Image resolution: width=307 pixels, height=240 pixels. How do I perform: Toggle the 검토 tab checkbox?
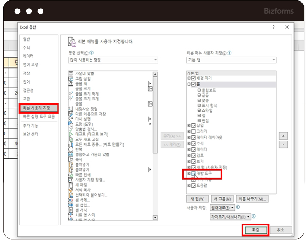194,156
